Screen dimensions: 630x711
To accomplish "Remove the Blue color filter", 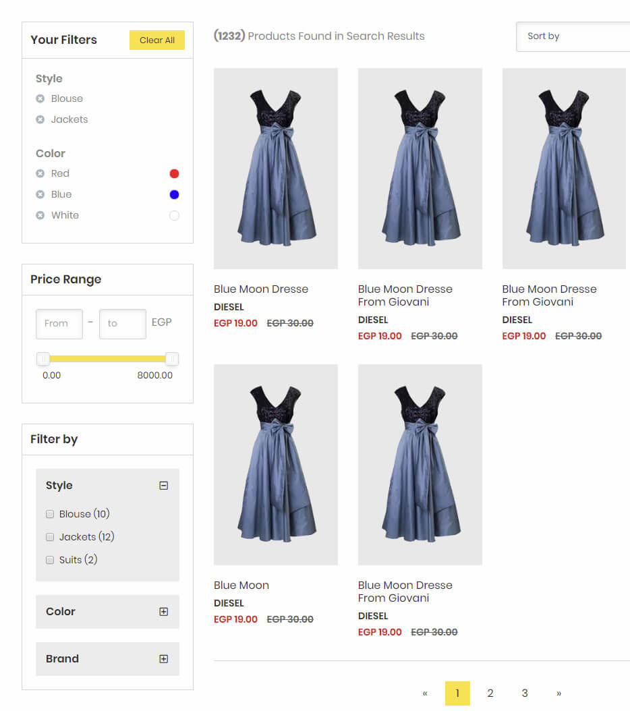I will (40, 194).
